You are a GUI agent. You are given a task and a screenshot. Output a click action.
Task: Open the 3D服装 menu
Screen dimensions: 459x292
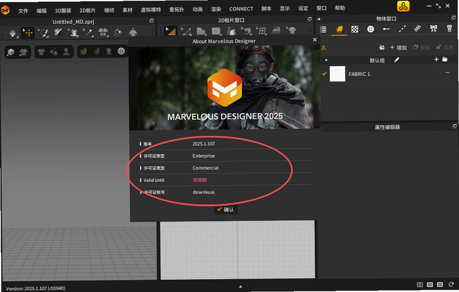63,10
